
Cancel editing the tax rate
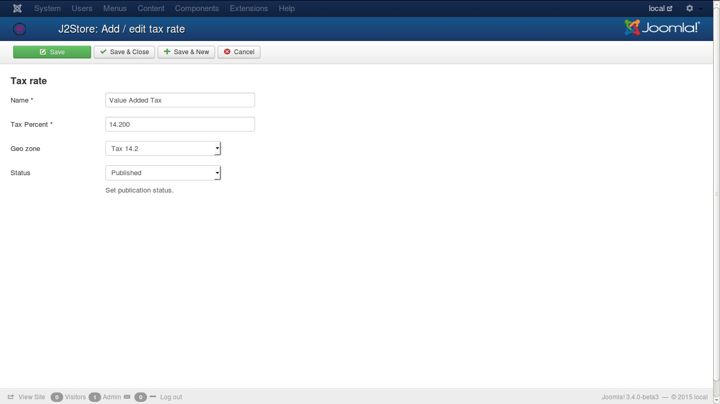239,52
